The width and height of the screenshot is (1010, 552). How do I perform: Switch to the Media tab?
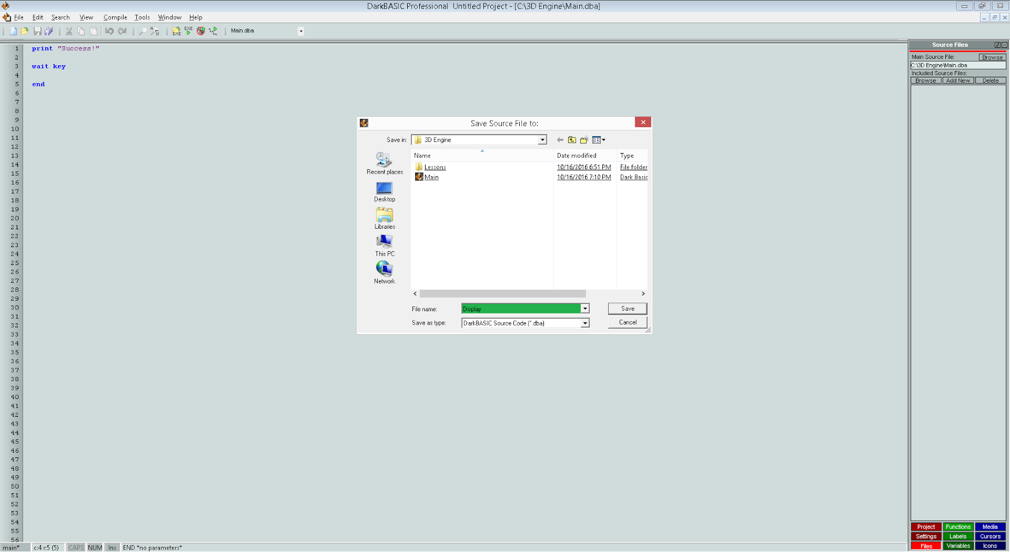click(x=990, y=527)
